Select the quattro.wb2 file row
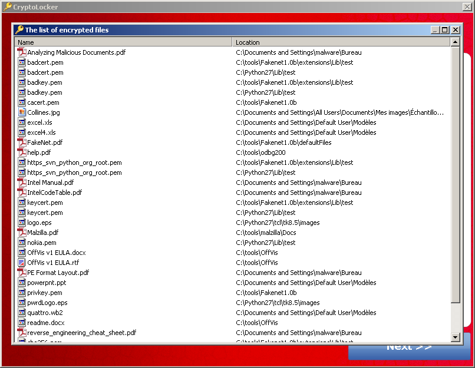The image size is (475, 368). [x=45, y=313]
